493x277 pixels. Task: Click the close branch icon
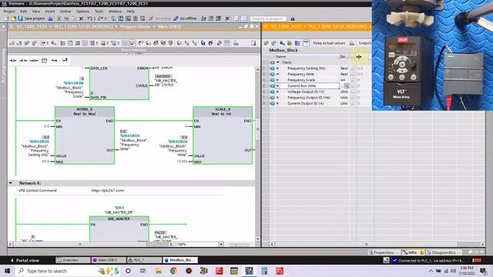pyautogui.click(x=65, y=60)
